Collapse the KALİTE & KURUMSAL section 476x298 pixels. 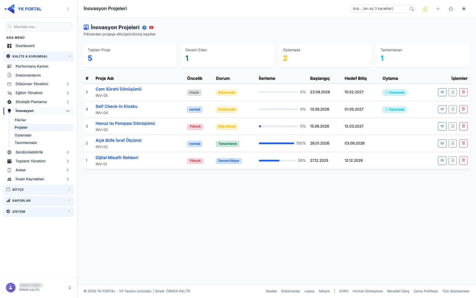(x=39, y=56)
